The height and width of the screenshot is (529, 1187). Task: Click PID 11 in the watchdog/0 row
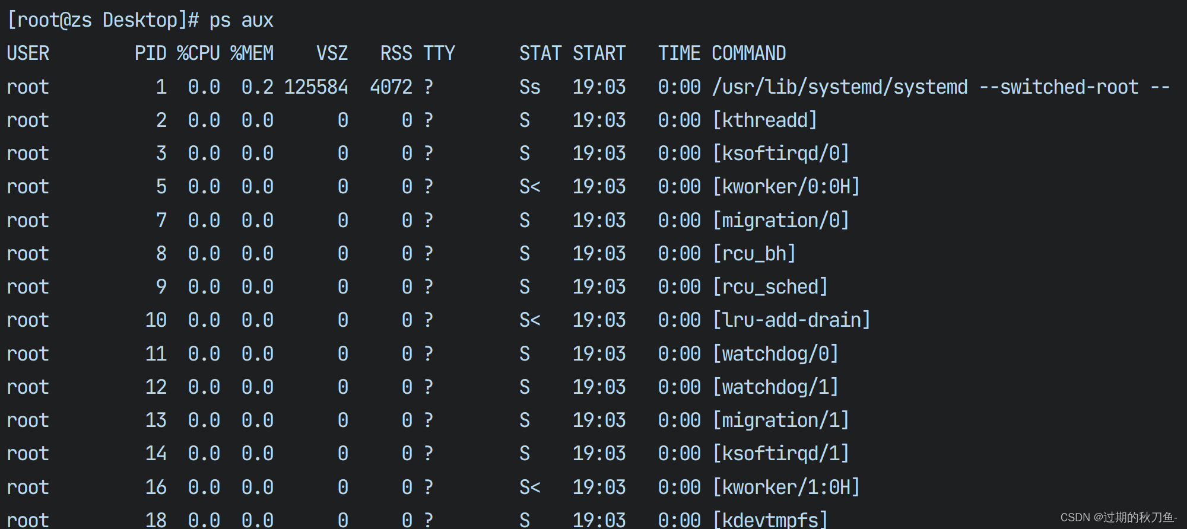(x=155, y=354)
